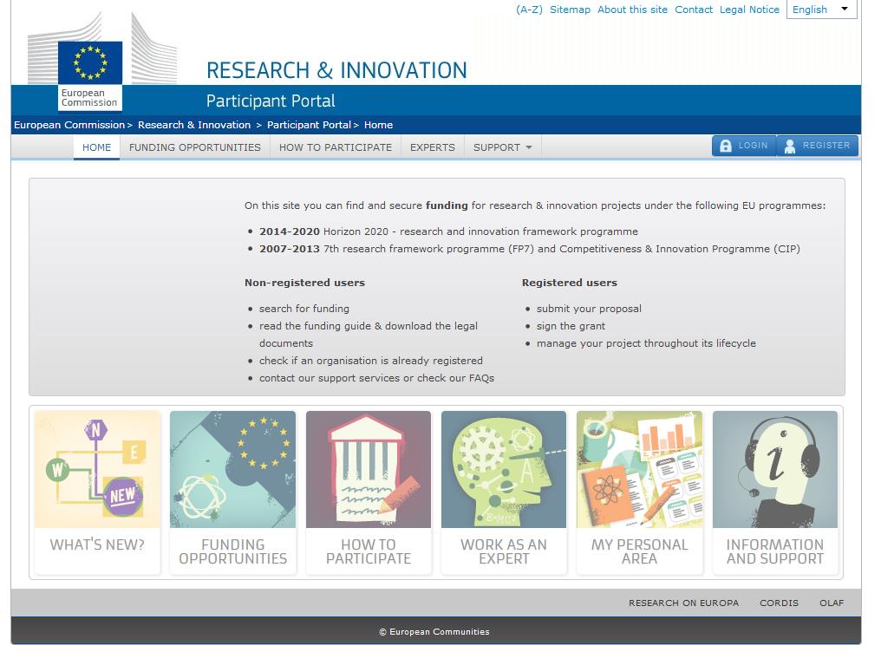Open the Work as an Expert illustration
This screenshot has width=881, height=665.
504,469
